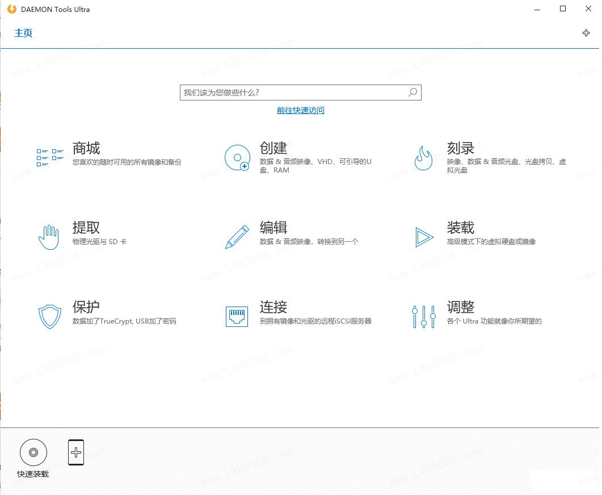Open the 商城 heading
602x495 pixels.
pos(86,148)
